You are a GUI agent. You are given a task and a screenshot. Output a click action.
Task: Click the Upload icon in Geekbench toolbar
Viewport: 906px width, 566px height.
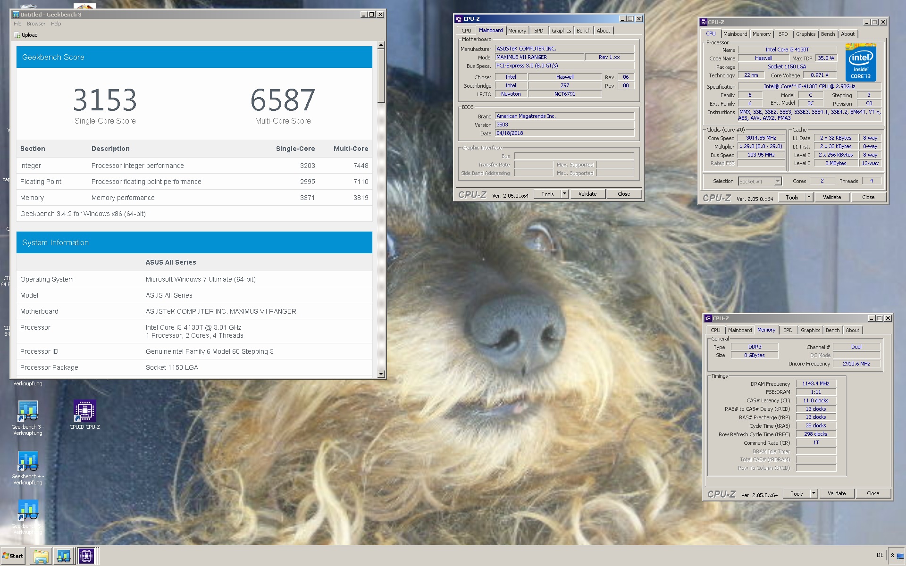(x=17, y=35)
